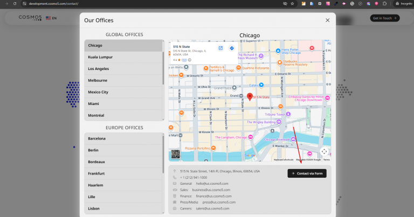Select the red 515 N State map pin
Screen dimensions: 414x217
click(x=250, y=97)
